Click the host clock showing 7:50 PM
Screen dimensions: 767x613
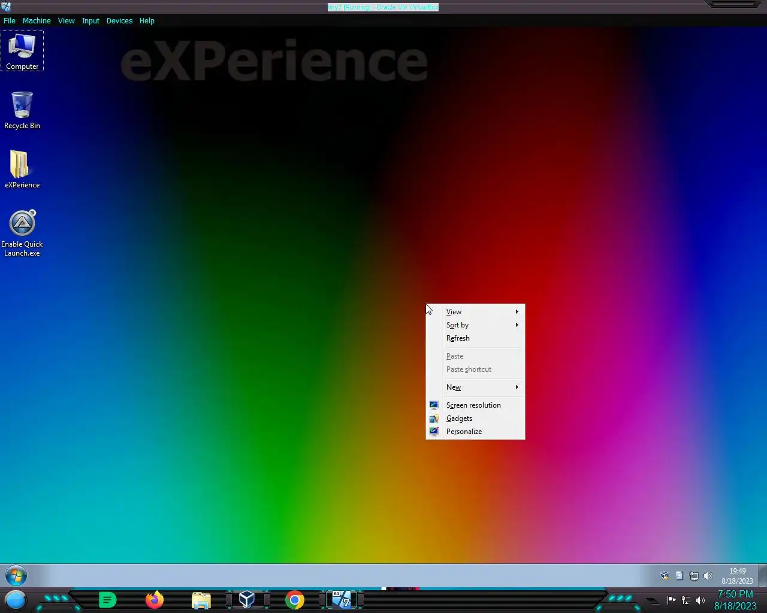(735, 600)
